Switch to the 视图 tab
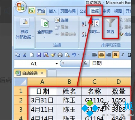Screen dimensions: 135x120 tap(118, 11)
